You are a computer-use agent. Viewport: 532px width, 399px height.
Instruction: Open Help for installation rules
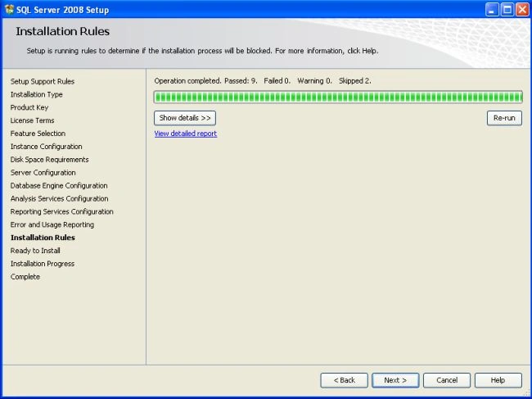pyautogui.click(x=498, y=380)
